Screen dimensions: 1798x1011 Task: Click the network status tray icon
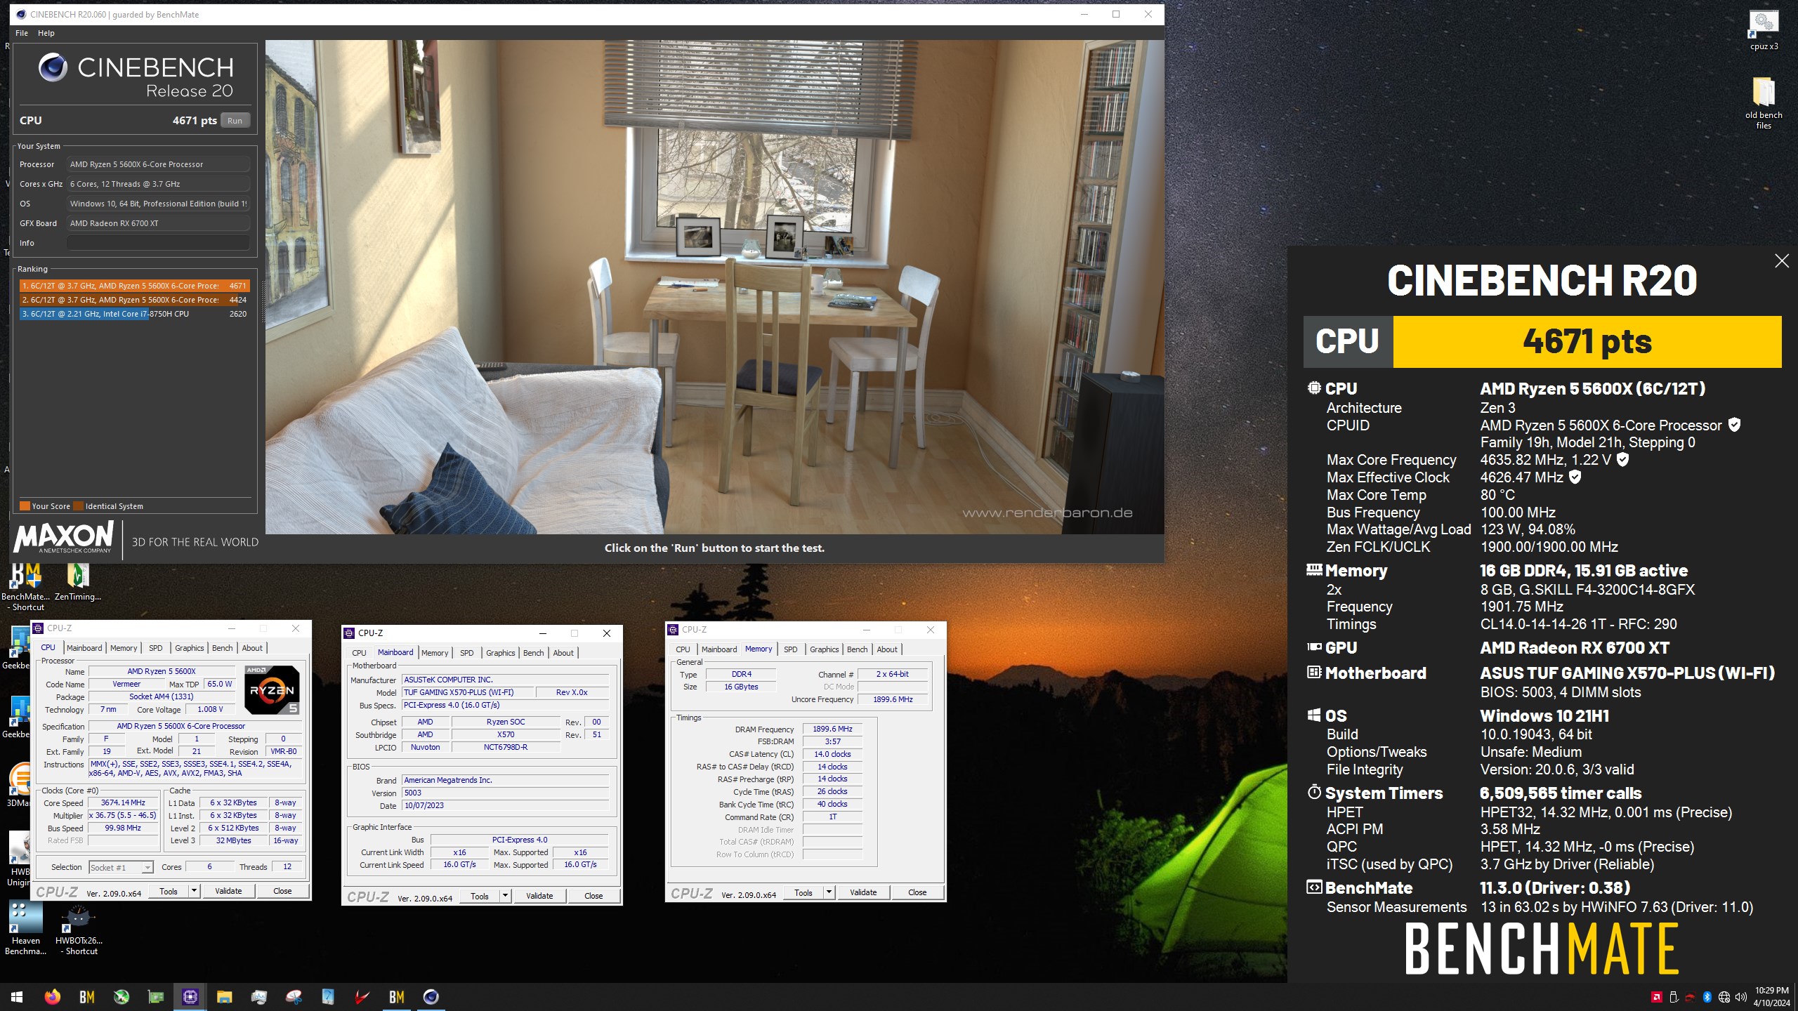1724,997
